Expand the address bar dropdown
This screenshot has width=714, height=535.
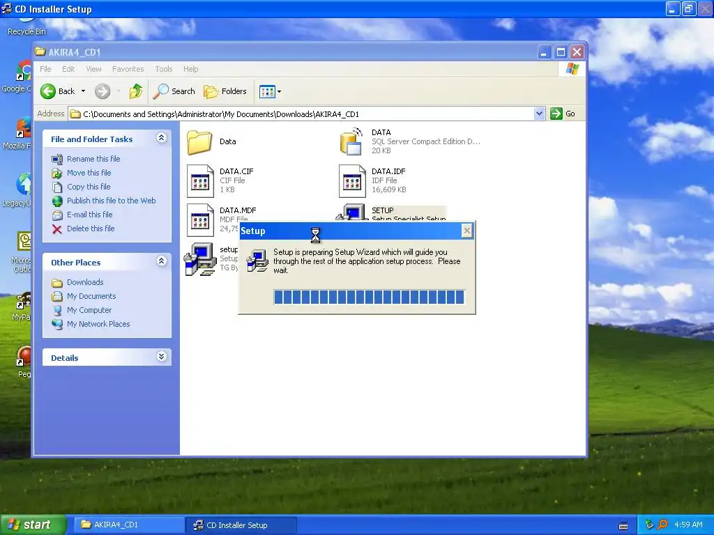click(x=539, y=114)
